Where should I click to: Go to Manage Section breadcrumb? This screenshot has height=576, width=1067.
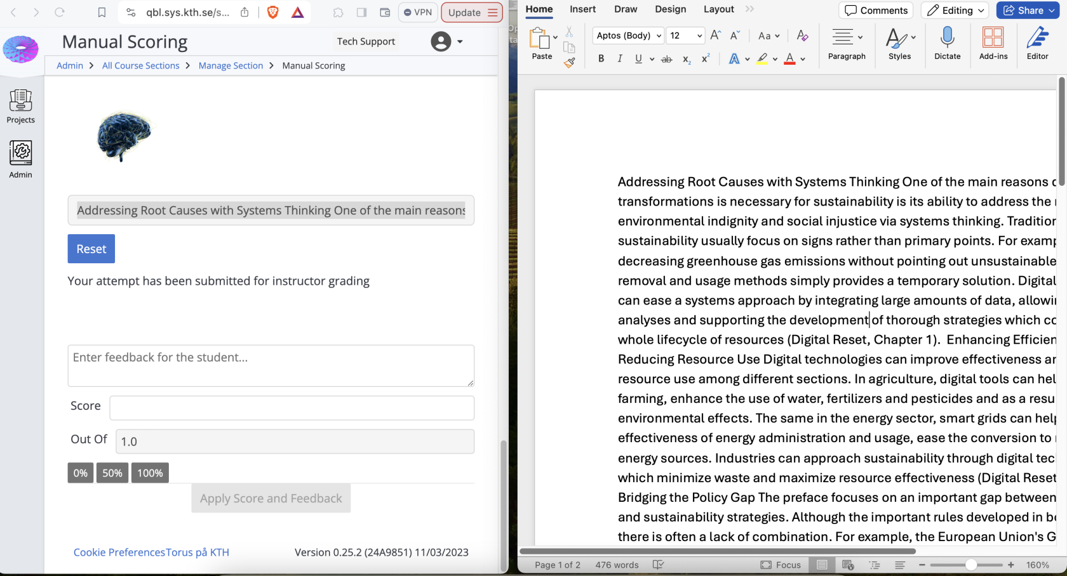(231, 65)
